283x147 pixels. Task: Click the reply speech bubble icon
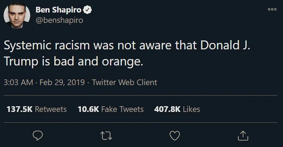point(38,135)
